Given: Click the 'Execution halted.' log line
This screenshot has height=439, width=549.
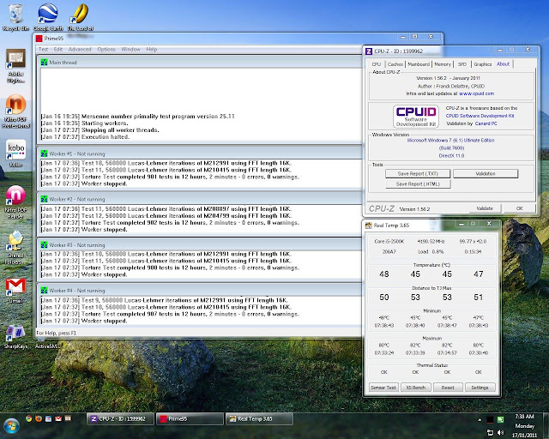Looking at the screenshot, I should (x=85, y=137).
